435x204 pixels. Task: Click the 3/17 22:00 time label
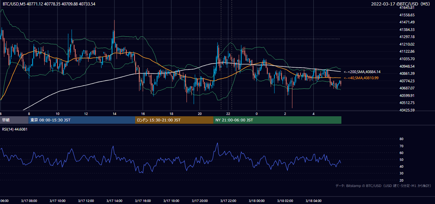(x=228, y=201)
